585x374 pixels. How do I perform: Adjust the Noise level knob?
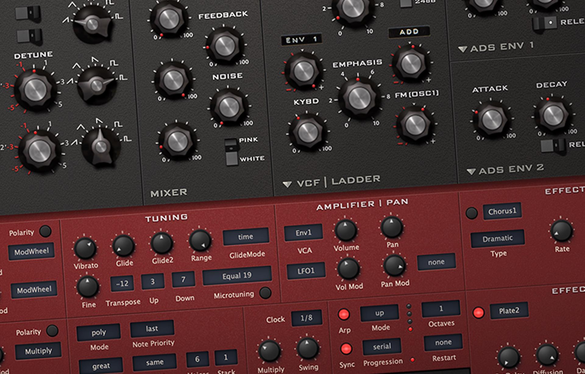pyautogui.click(x=229, y=107)
